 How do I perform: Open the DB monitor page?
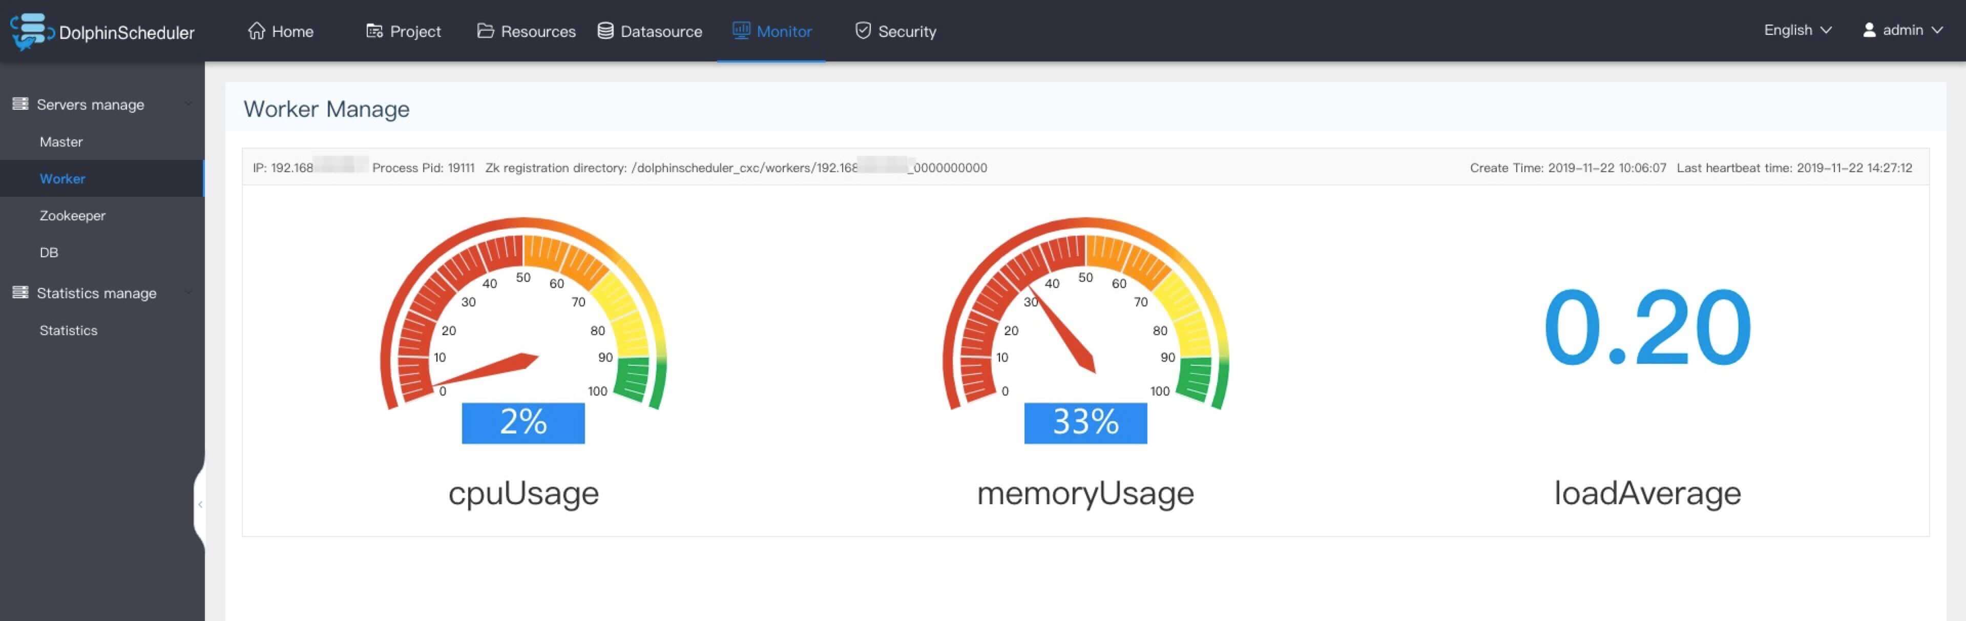(x=49, y=252)
